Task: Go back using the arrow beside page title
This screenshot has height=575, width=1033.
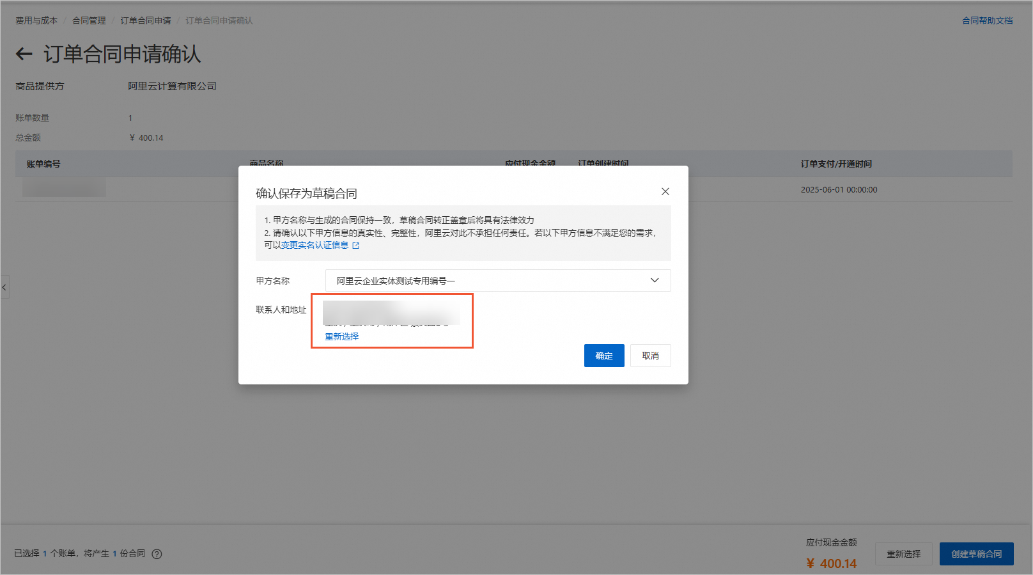Action: pyautogui.click(x=24, y=54)
